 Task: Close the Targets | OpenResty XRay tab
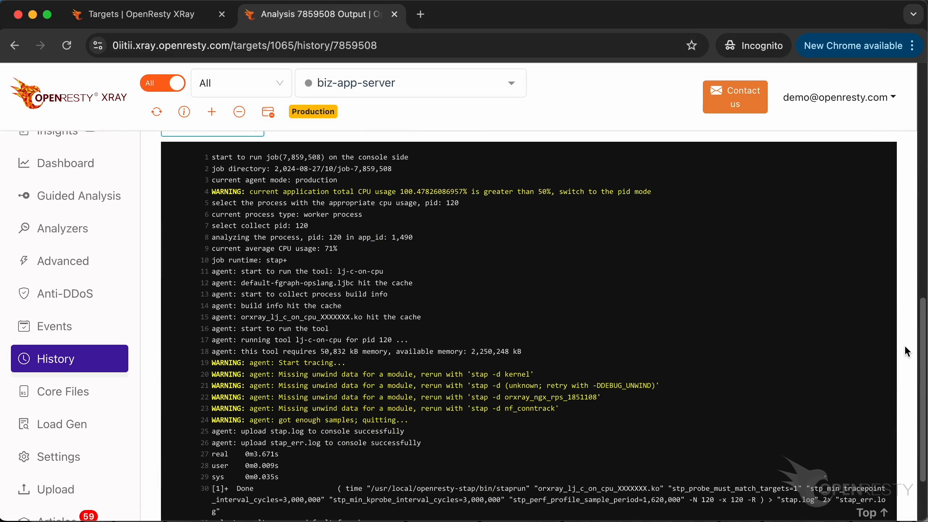pos(222,14)
